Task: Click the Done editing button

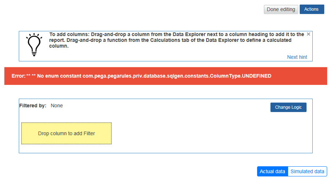Action: [281, 9]
